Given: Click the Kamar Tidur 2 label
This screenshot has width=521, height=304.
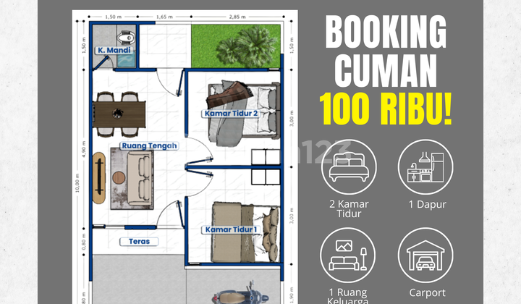Looking at the screenshot, I should [x=231, y=114].
